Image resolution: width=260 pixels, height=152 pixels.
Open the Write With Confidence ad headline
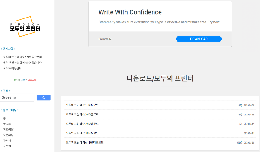[x=130, y=12]
